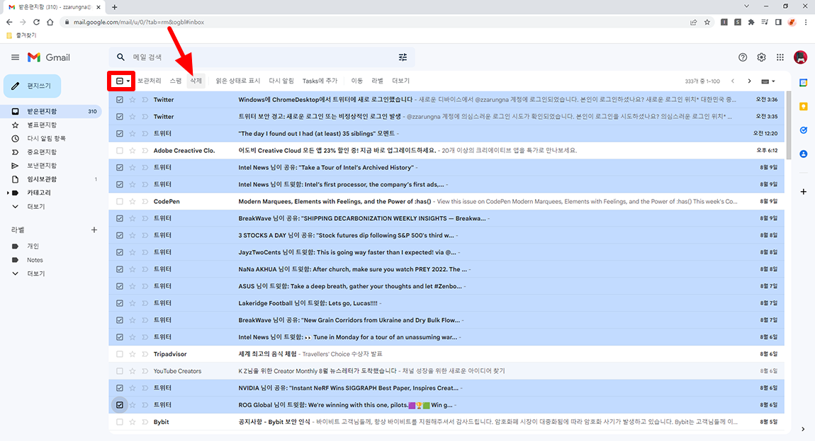Click the plus icon to get add-ons
Screen dimensions: 815x441
tap(803, 192)
